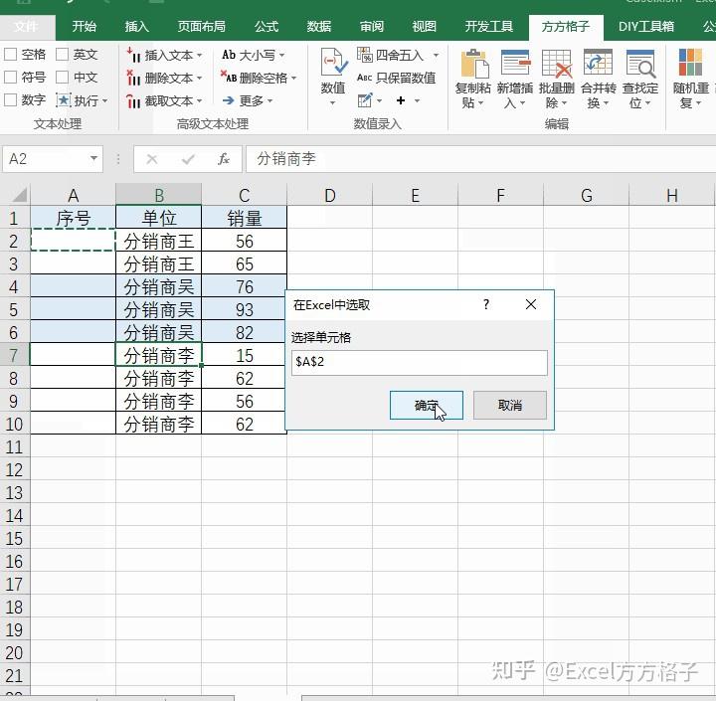Viewport: 716px width, 701px height.
Task: Click the 选择单元格 input field with $A$2
Action: (420, 363)
